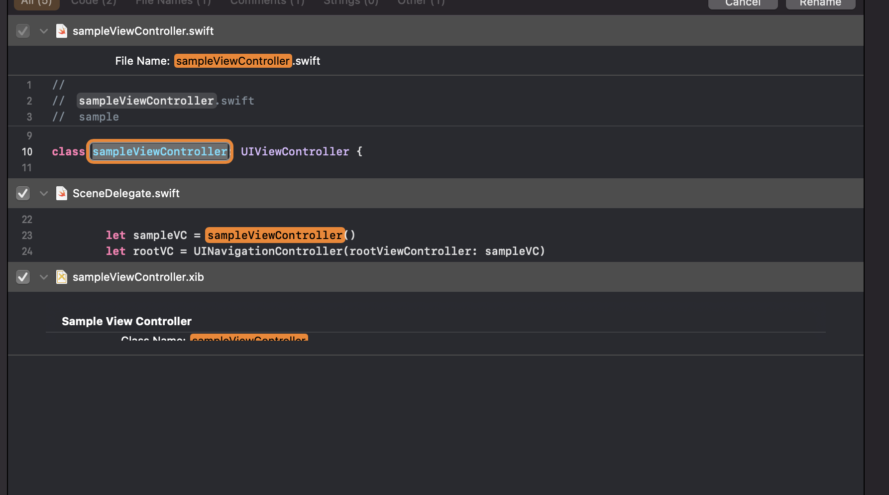Select the highlighted sampleViewController token on line 23
The image size is (889, 495).
(x=275, y=235)
